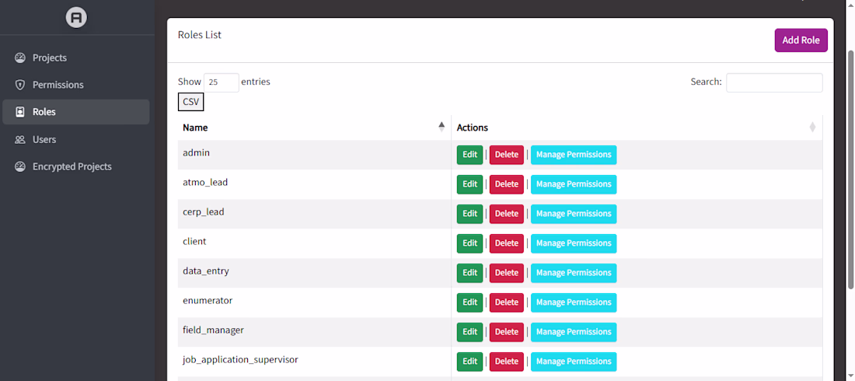
Task: Click the admin name cell
Action: 314,155
